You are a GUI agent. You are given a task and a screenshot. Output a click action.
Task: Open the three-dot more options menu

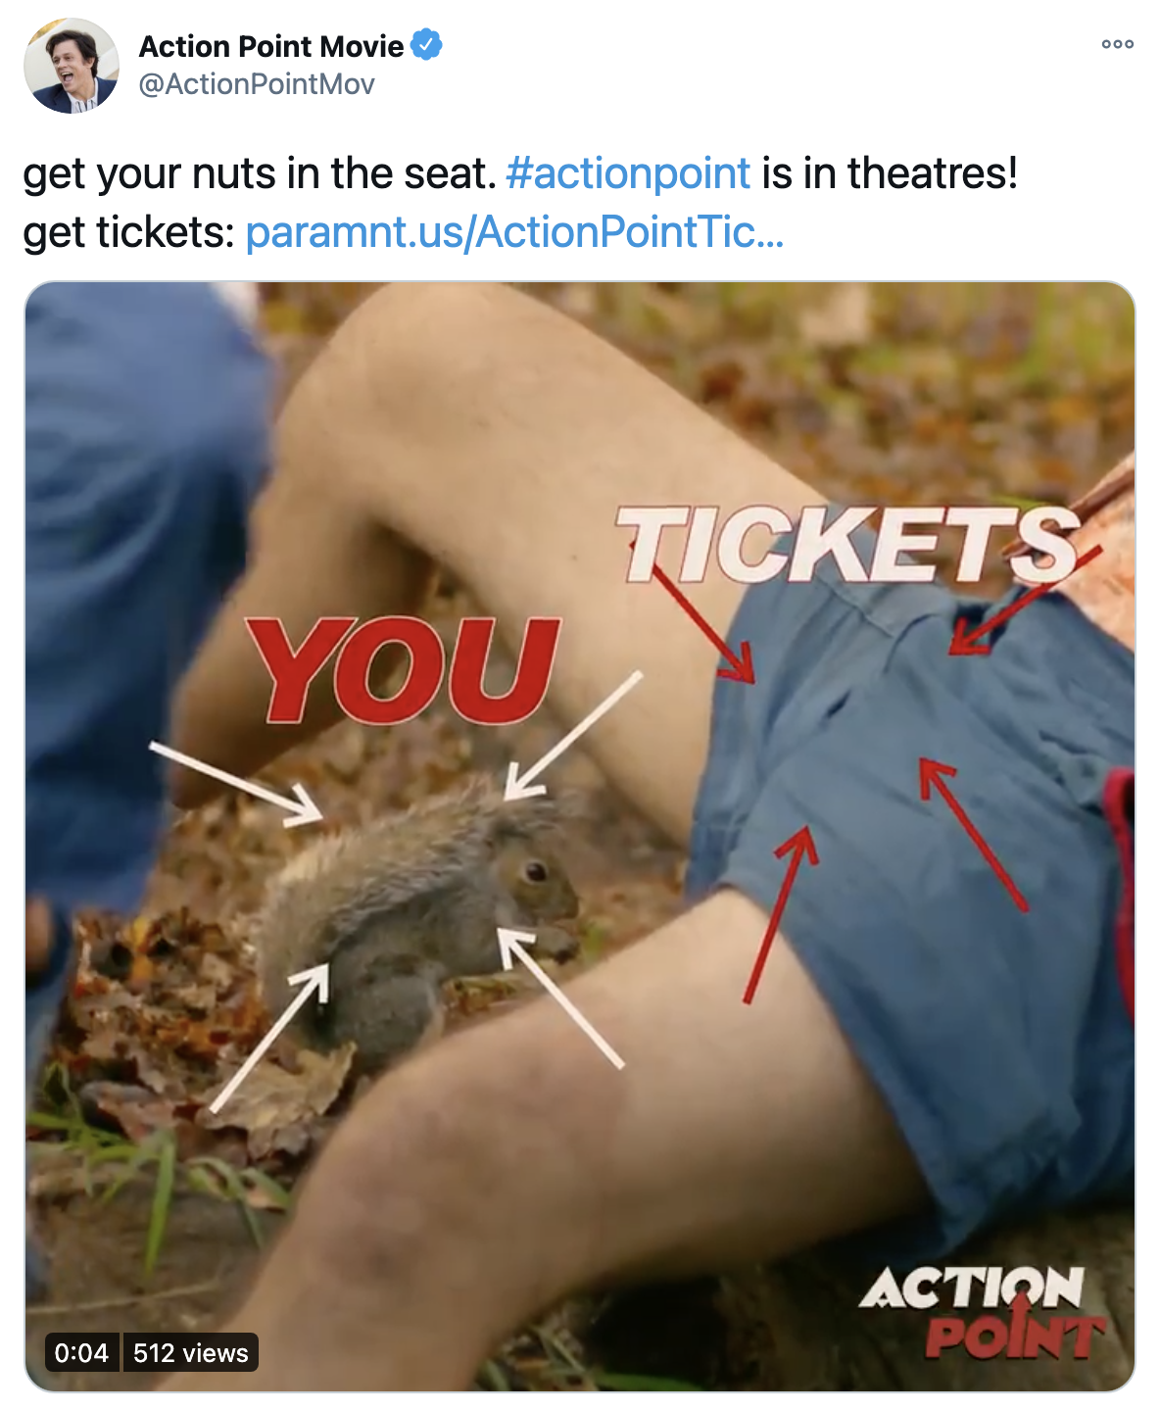click(x=1117, y=44)
